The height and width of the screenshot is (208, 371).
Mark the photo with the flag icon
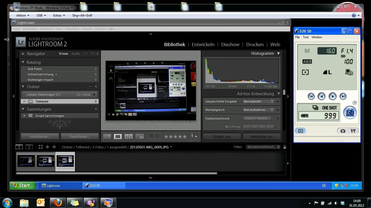coord(151,136)
